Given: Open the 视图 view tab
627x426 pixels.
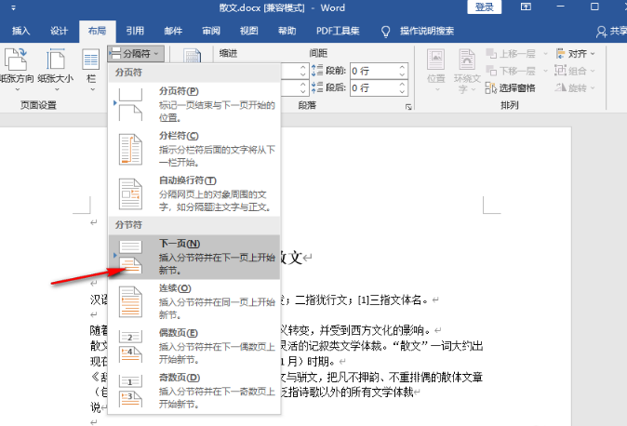Looking at the screenshot, I should [248, 31].
